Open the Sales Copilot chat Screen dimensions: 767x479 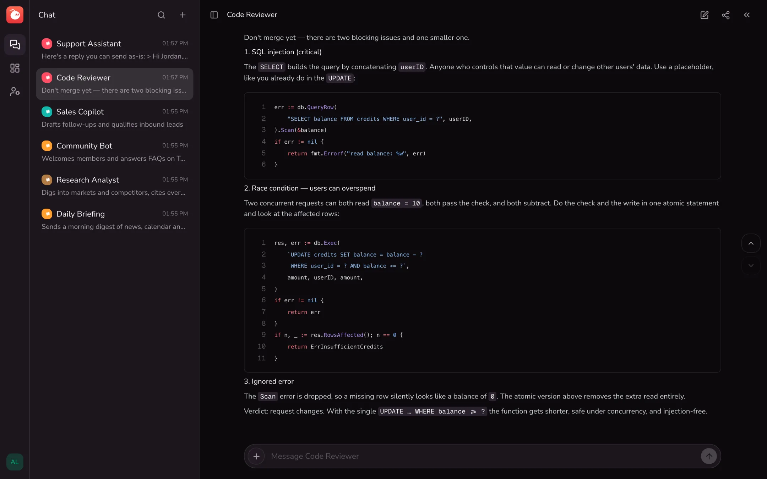pos(115,118)
